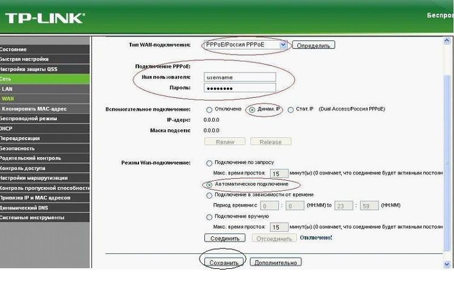Focus the username input field
454x281 pixels.
(x=240, y=77)
